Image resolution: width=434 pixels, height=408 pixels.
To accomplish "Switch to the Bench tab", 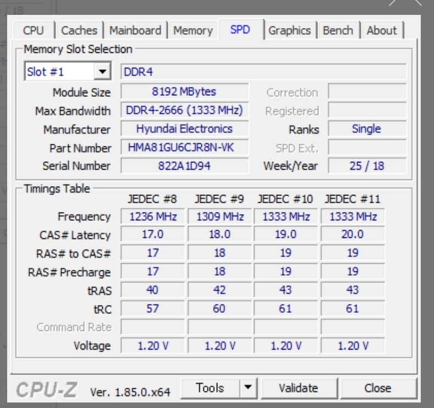I will (x=338, y=30).
